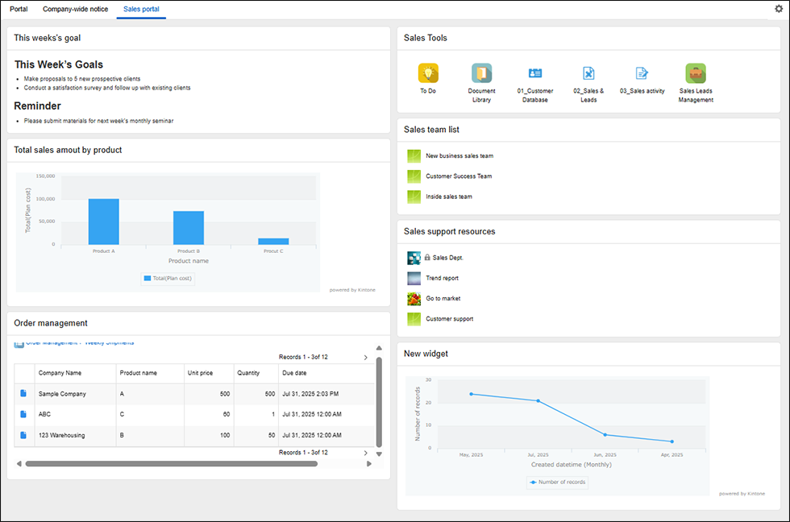Image resolution: width=790 pixels, height=522 pixels.
Task: Open the 02_Sales & Leads app
Action: (x=588, y=72)
